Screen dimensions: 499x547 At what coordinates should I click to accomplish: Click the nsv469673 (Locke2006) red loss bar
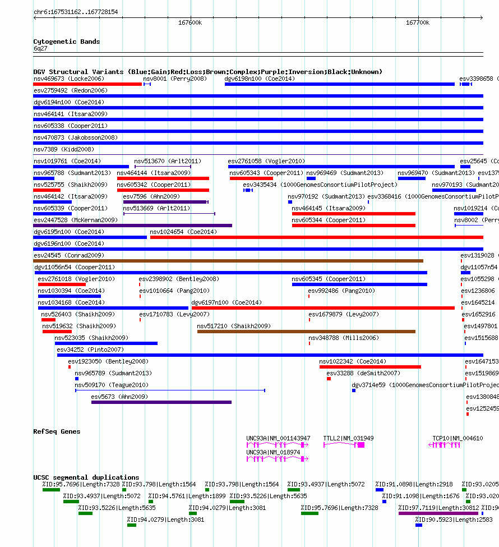(87, 84)
